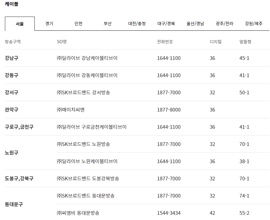This screenshot has width=270, height=220.
Task: Click ㈜SK브로드밴드 노원방송 SO name
Action: point(83,144)
